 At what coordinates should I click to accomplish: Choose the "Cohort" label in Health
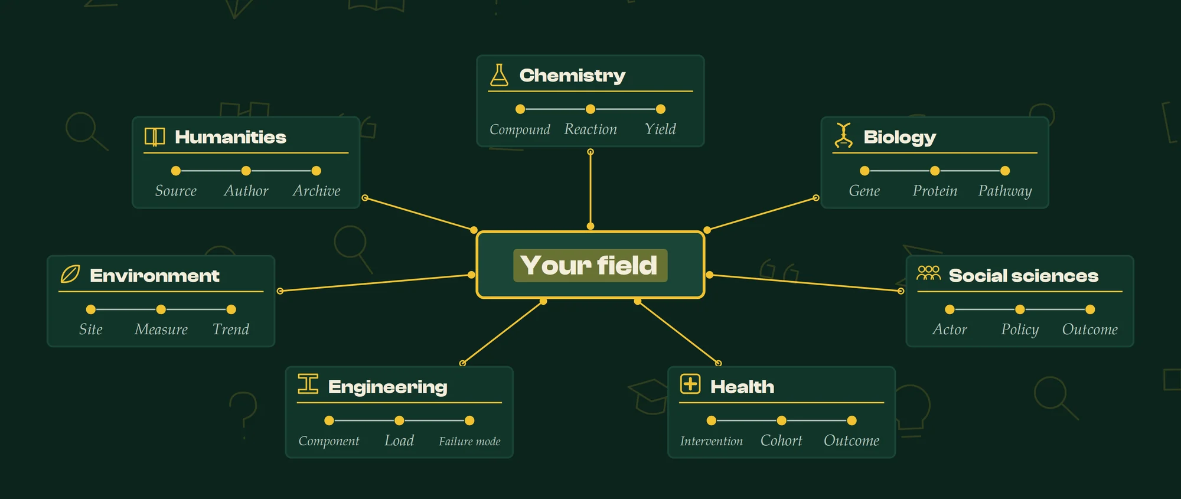click(x=781, y=441)
